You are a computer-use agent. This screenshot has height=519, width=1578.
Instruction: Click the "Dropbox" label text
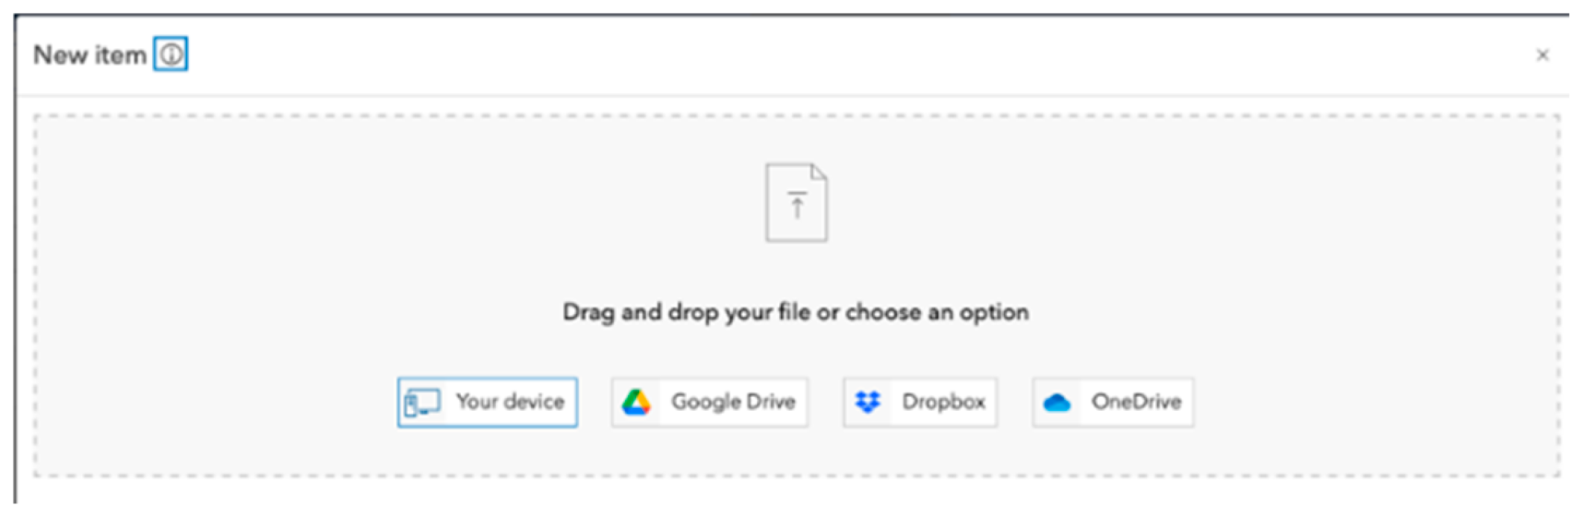943,402
